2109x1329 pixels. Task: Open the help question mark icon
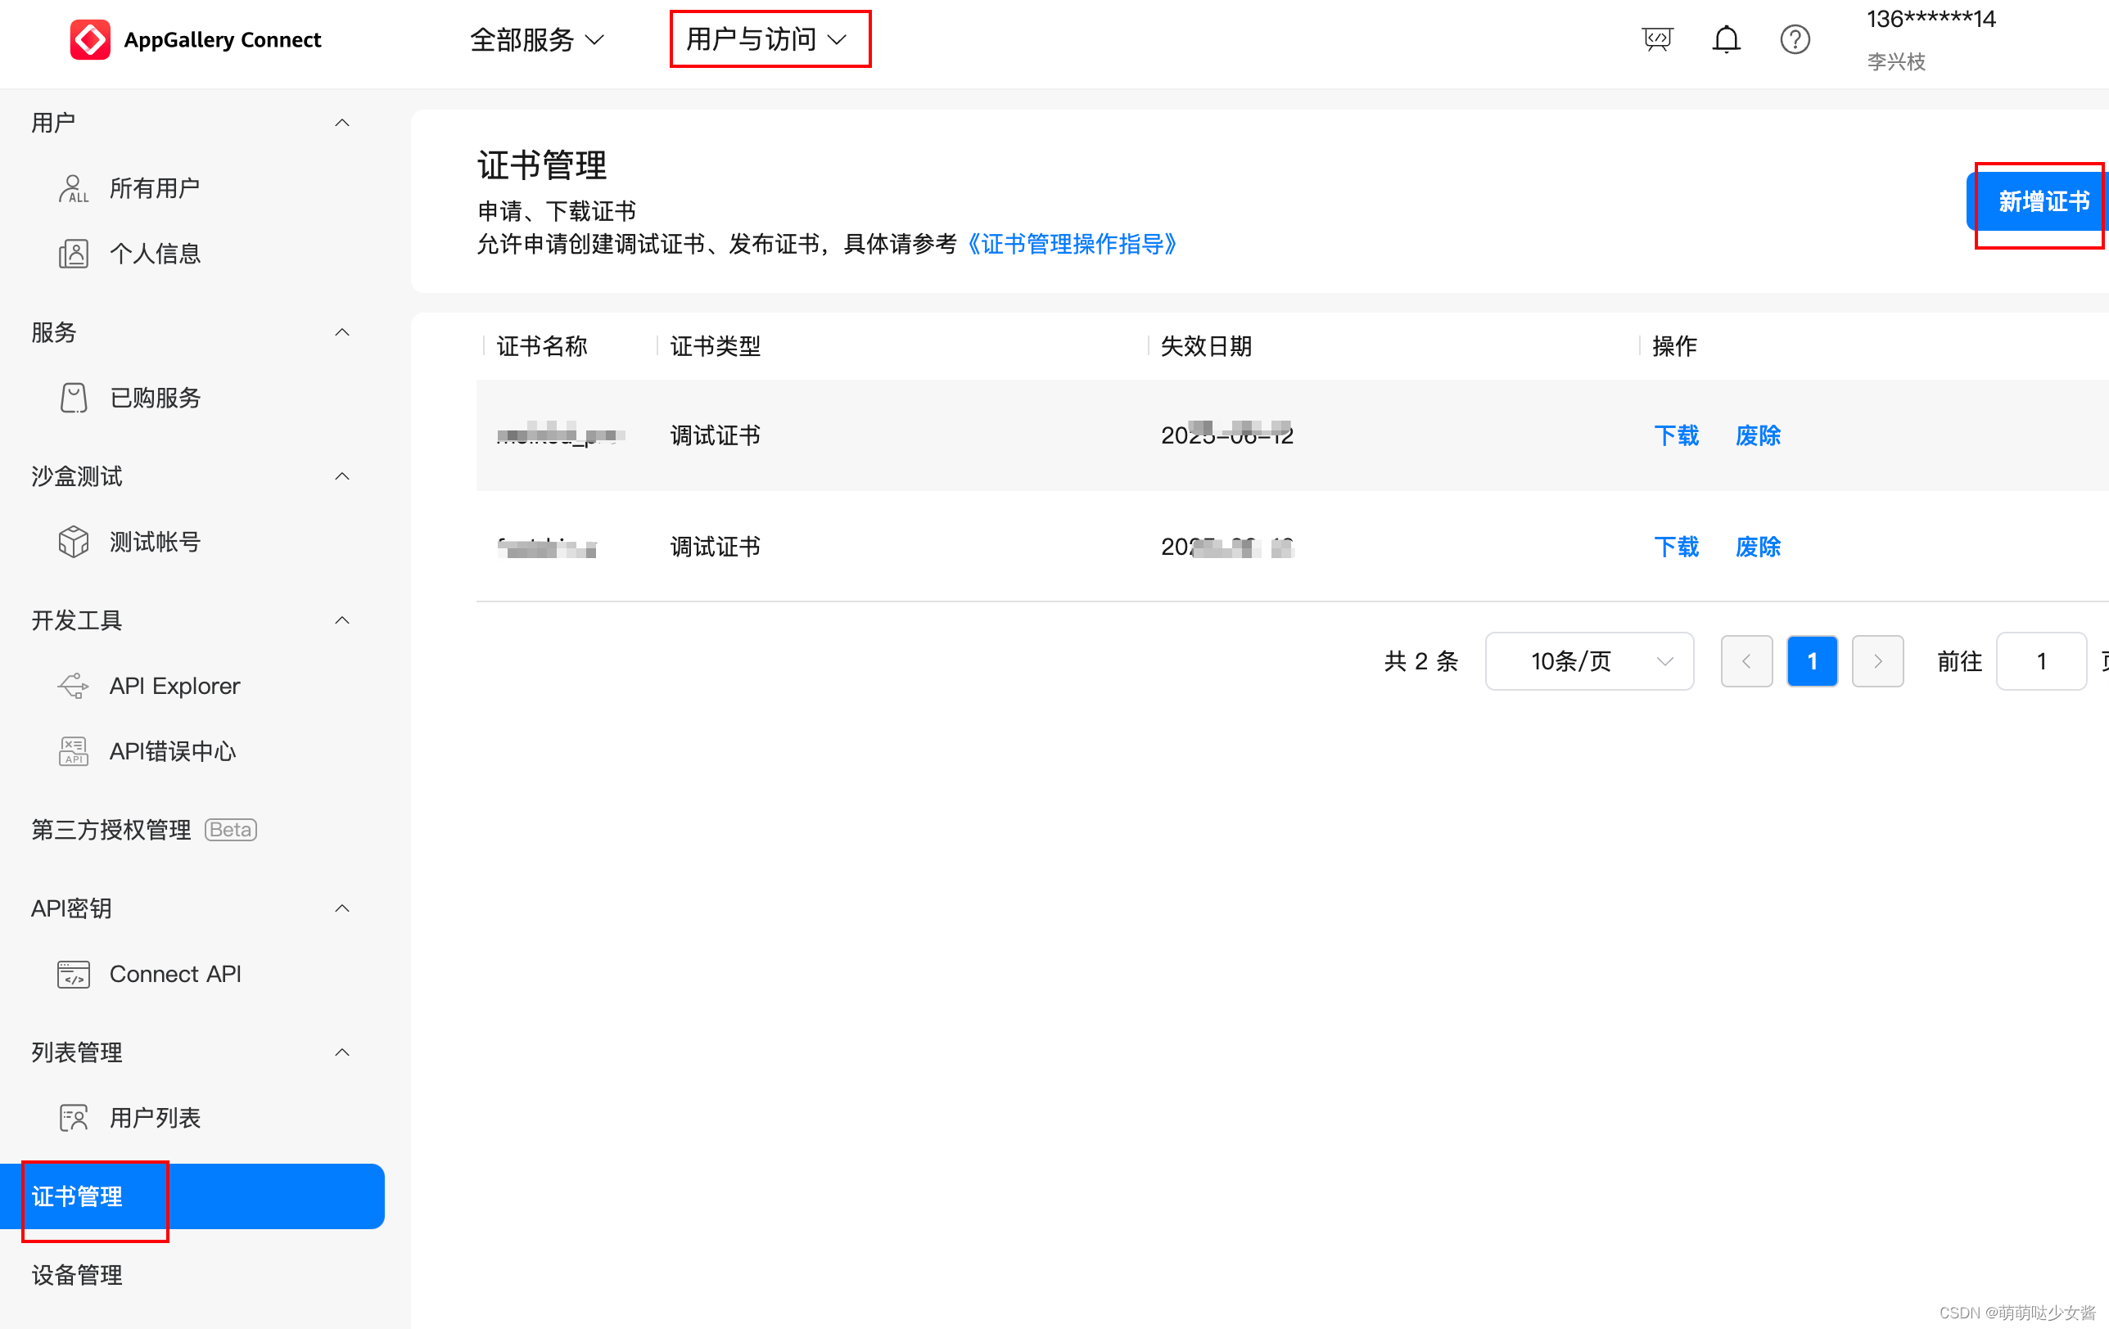pos(1794,39)
